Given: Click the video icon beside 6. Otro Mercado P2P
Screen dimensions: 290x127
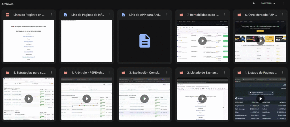Looking at the screenshot, I should [239, 15].
